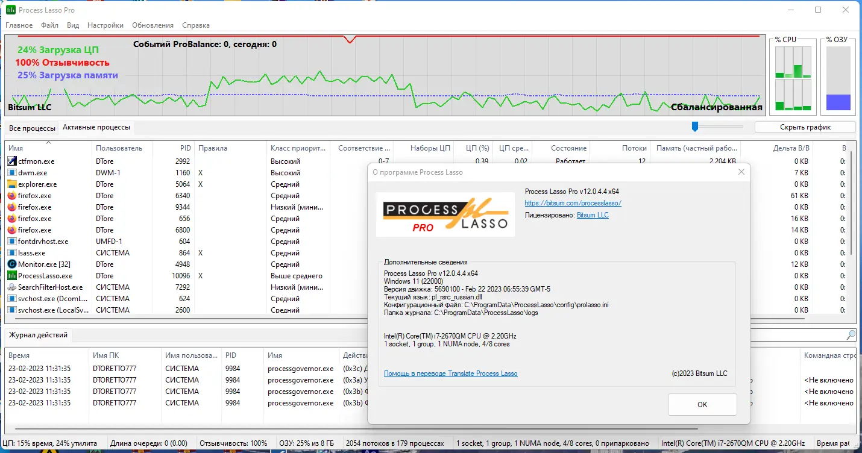Click the Имя ПК log column header
This screenshot has width=862, height=453.
coord(125,355)
